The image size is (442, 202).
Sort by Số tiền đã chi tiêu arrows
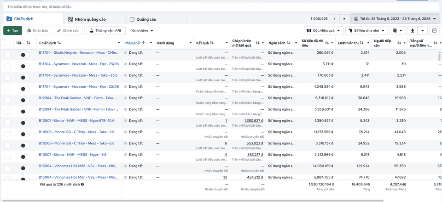[x=327, y=43]
